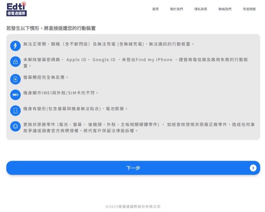Click the ©2023 億電通國際 footer text

(x=132, y=206)
